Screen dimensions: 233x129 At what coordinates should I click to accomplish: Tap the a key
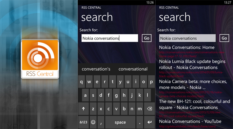(85, 95)
